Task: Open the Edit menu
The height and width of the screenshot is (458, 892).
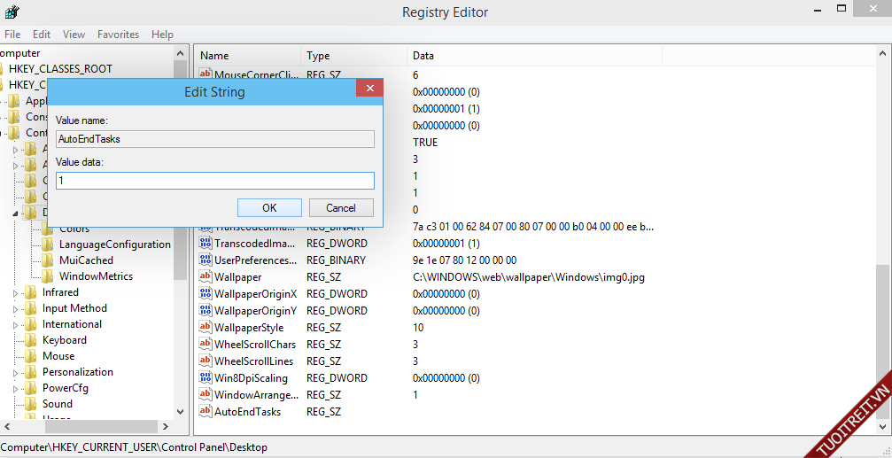Action: [42, 35]
